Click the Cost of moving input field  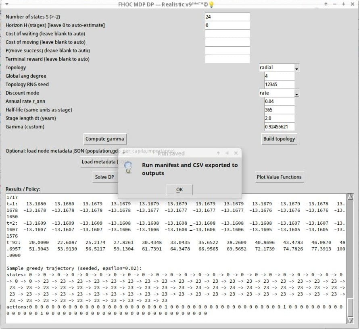pyautogui.click(x=227, y=42)
